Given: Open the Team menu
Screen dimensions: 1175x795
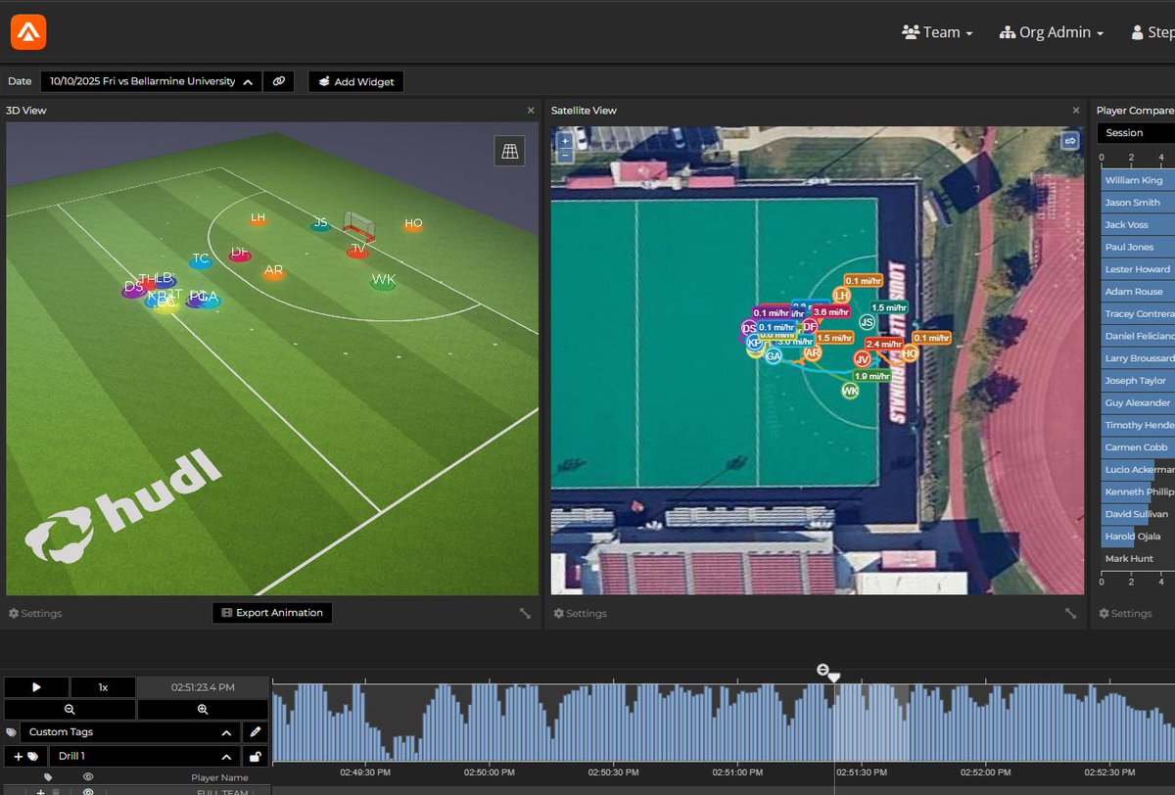Looking at the screenshot, I should (x=937, y=32).
